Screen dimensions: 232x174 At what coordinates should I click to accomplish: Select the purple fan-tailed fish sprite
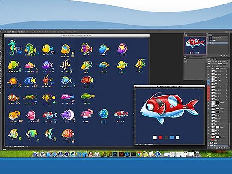[67, 114]
